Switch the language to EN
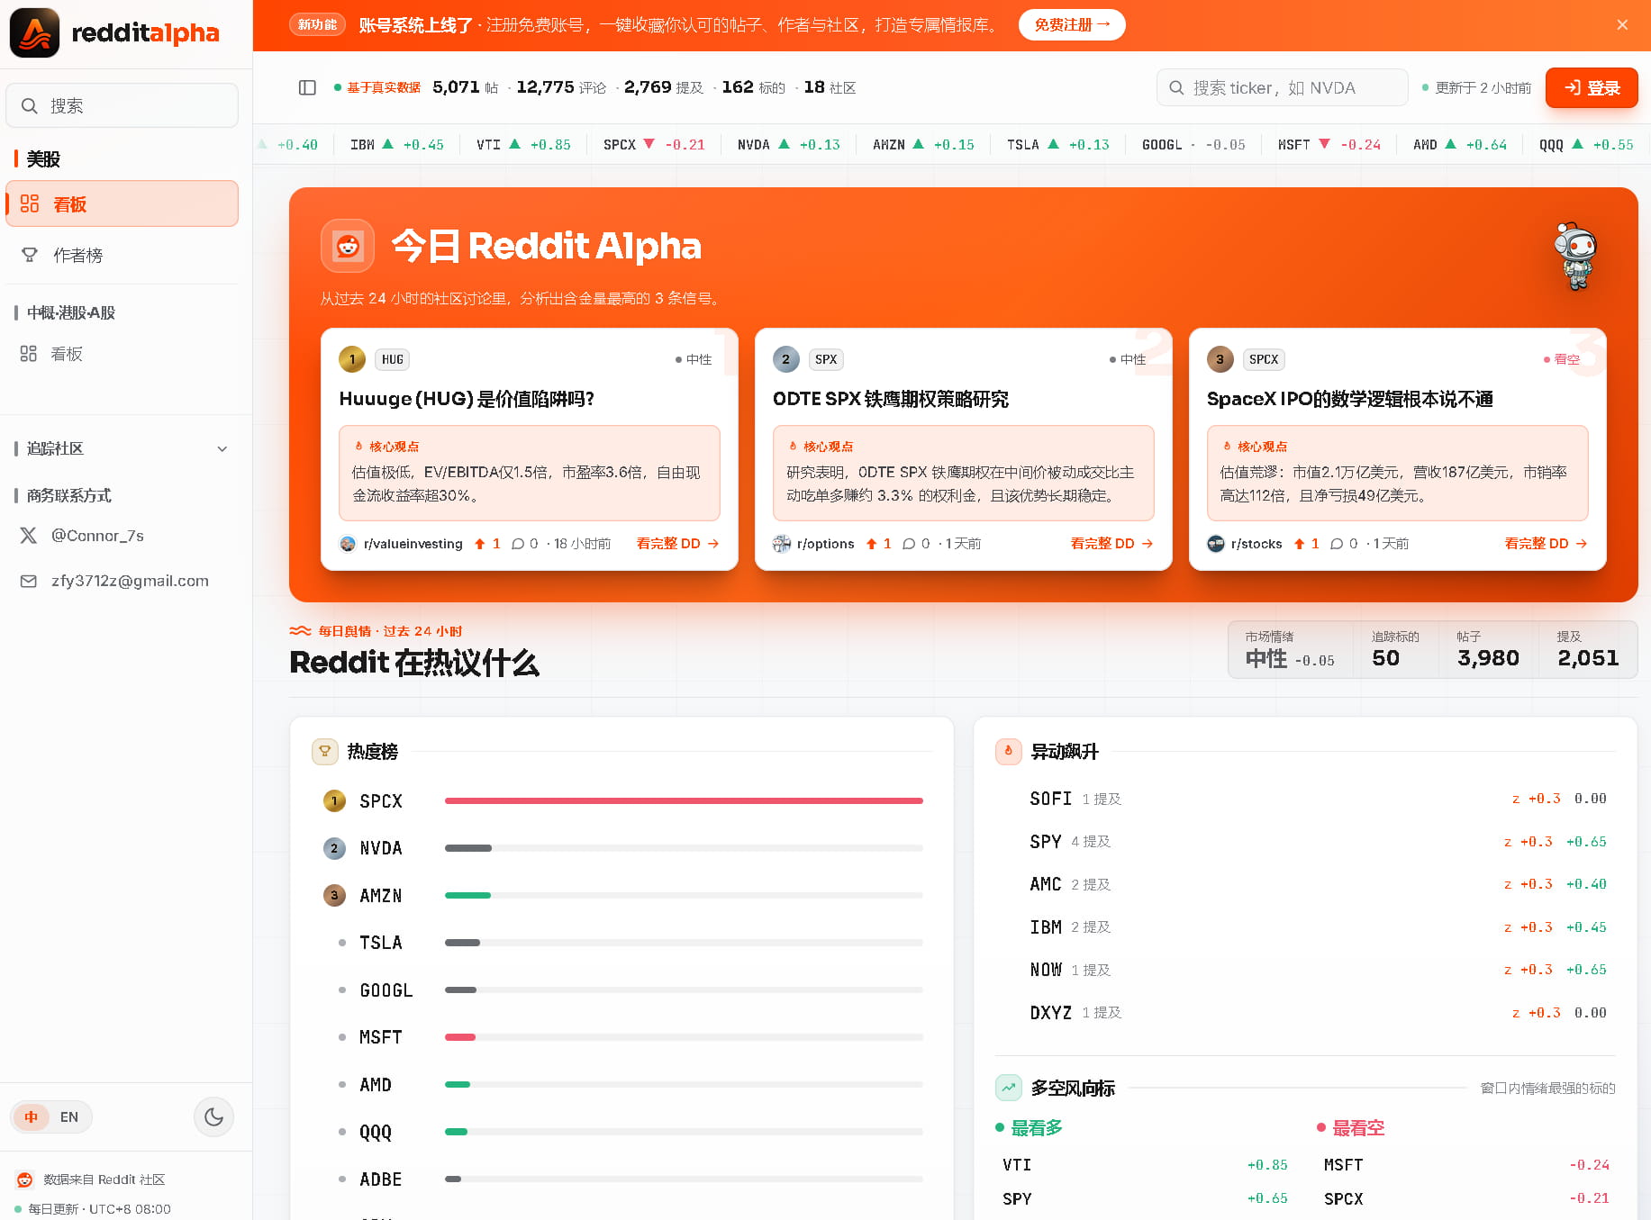 pos(69,1117)
